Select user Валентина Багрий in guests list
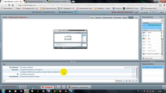 pos(152,54)
